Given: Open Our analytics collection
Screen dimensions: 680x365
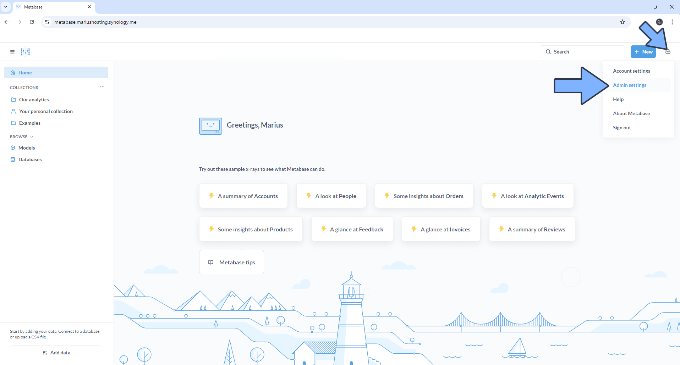Looking at the screenshot, I should (56, 100).
